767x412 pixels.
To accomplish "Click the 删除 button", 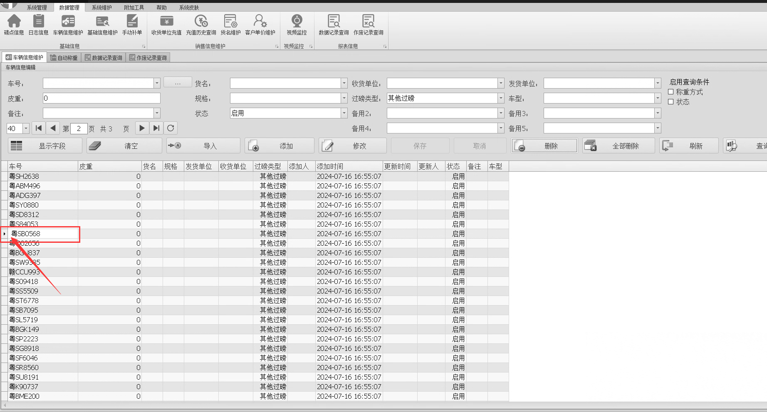I will pyautogui.click(x=544, y=146).
